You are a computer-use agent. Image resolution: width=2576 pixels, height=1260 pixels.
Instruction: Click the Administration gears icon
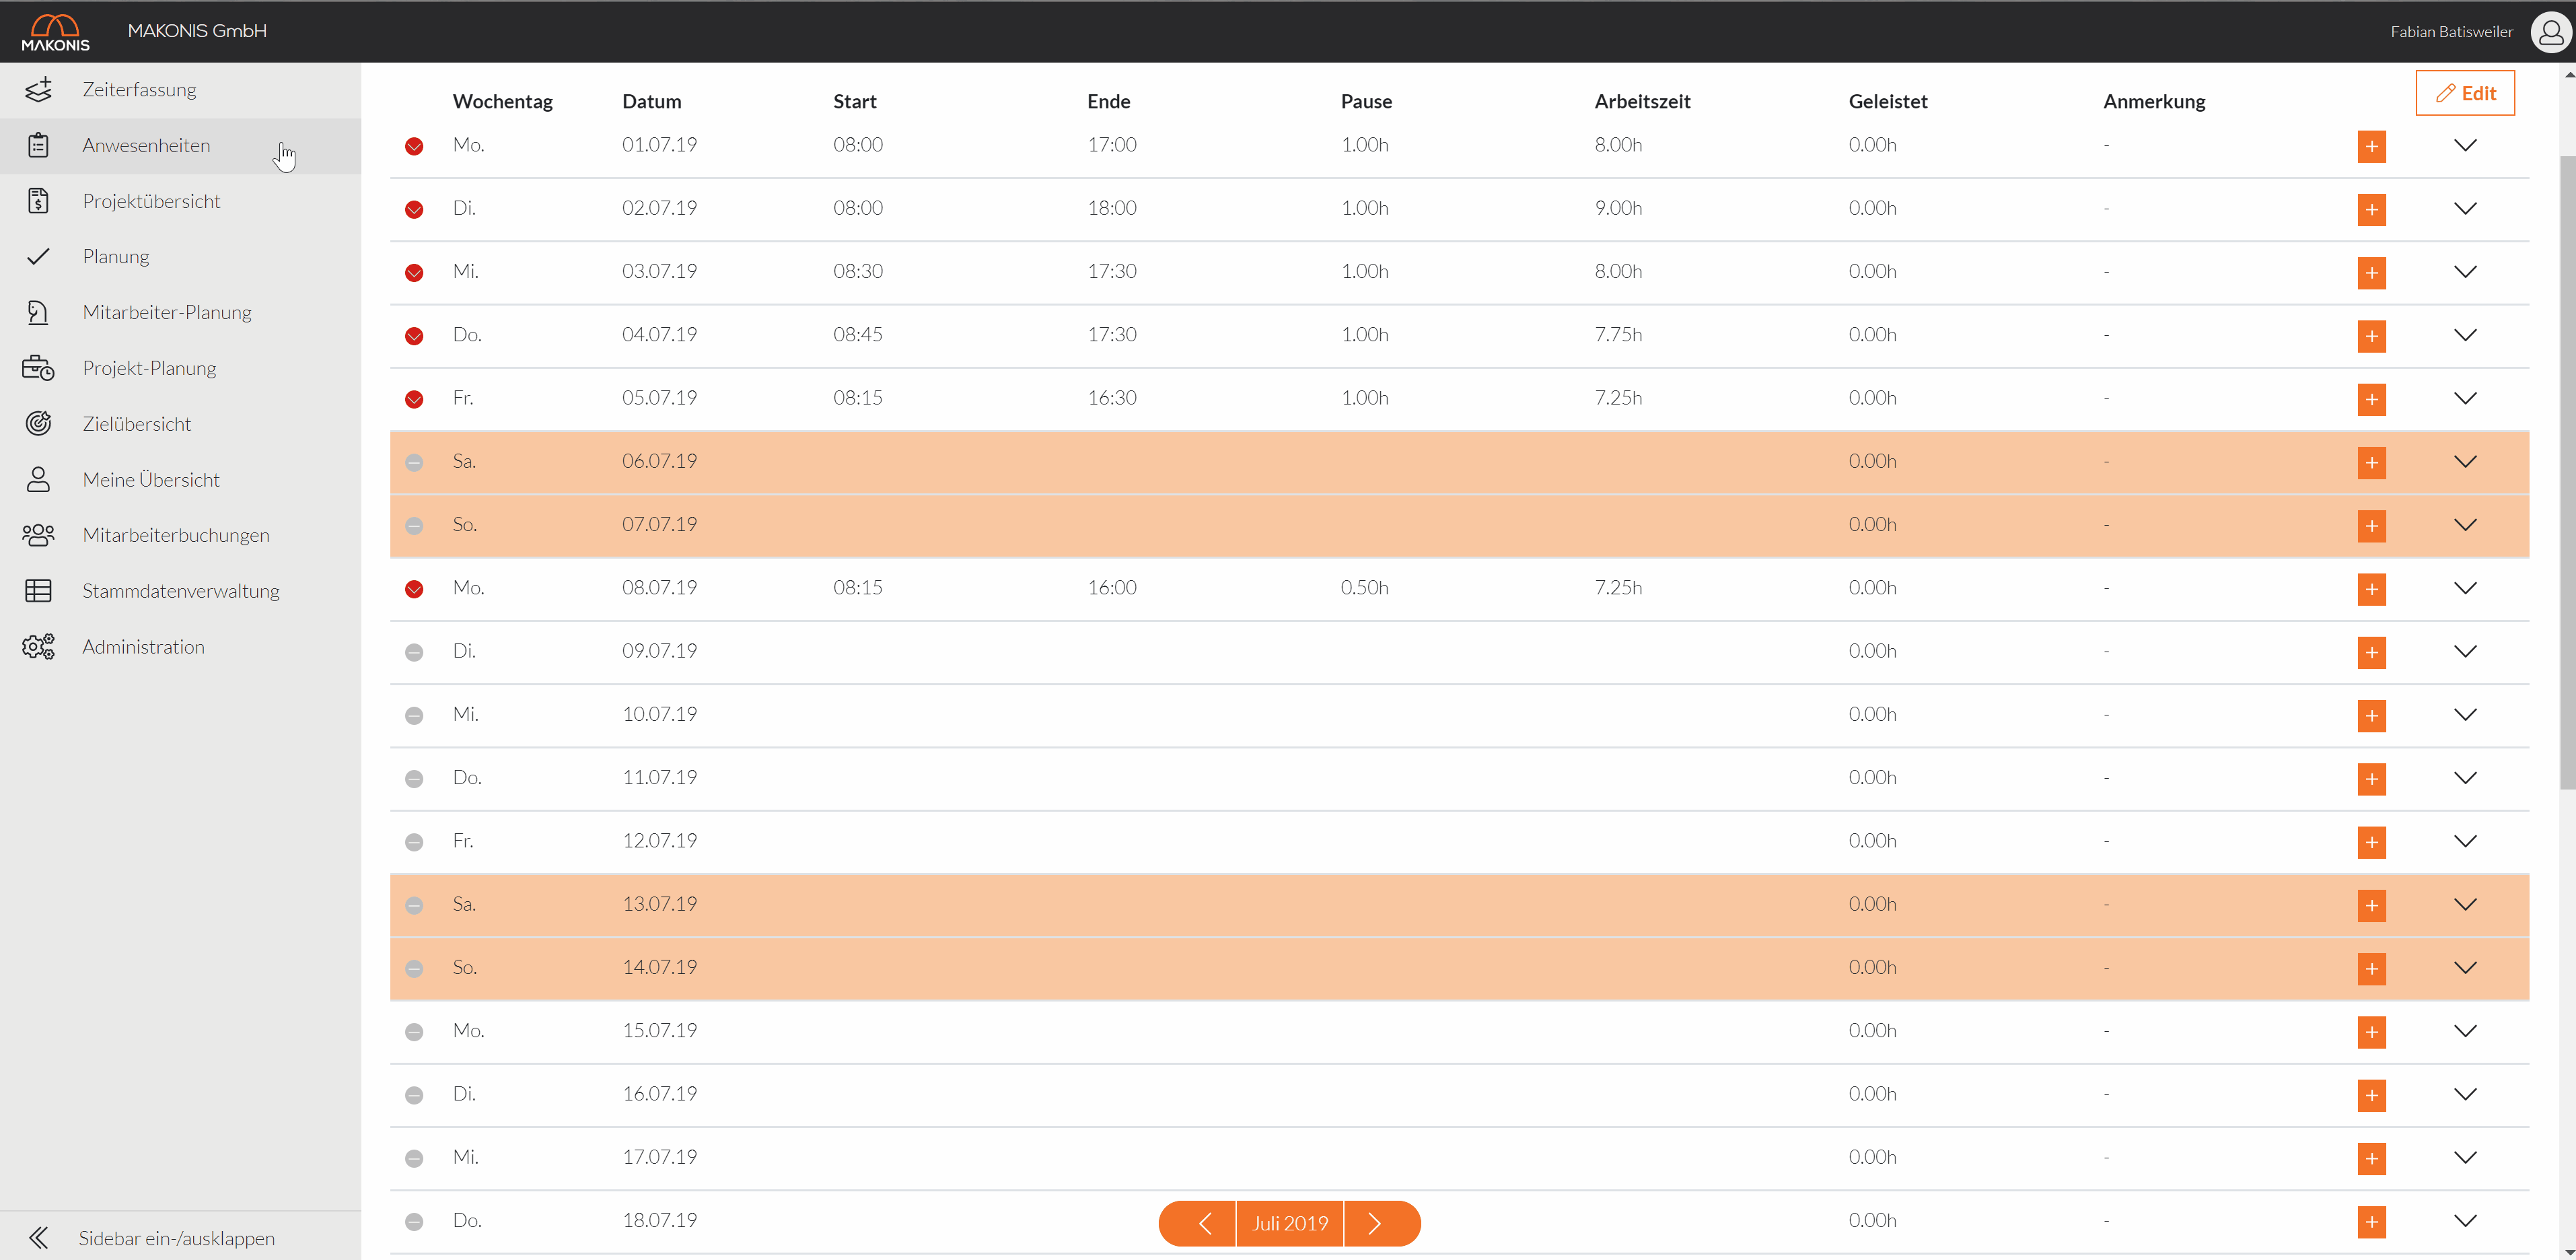click(x=38, y=646)
